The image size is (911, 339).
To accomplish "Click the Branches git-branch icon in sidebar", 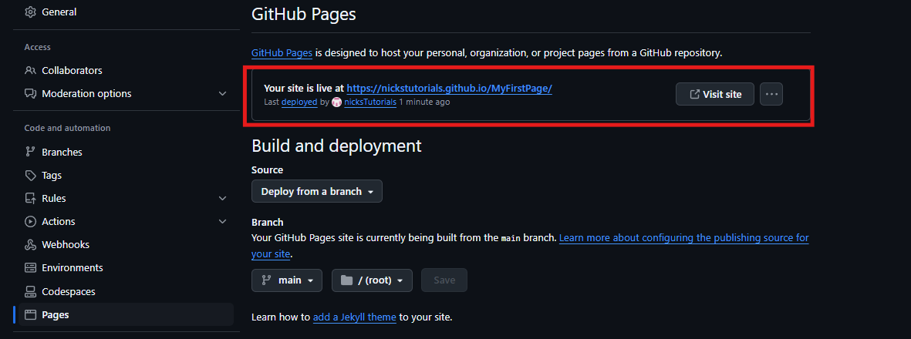I will [x=30, y=152].
